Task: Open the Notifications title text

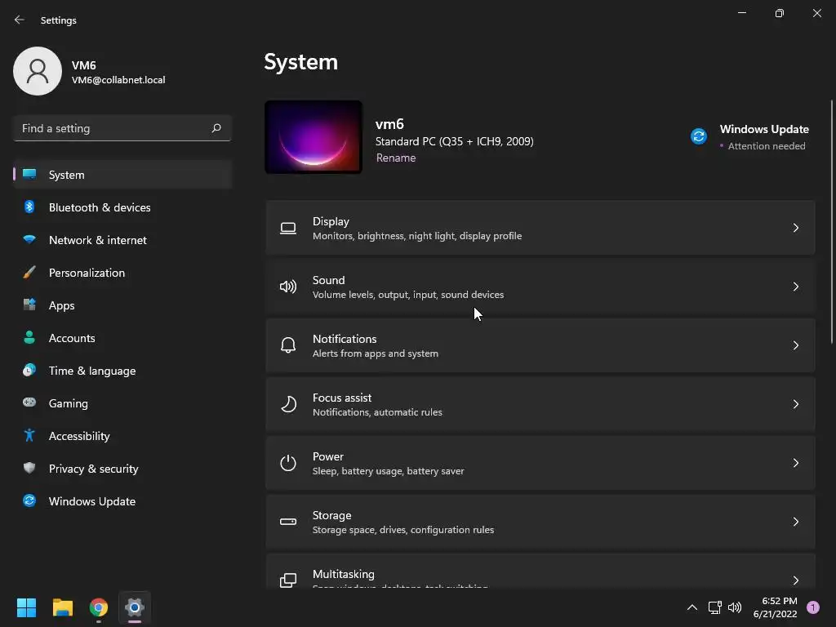Action: (345, 339)
